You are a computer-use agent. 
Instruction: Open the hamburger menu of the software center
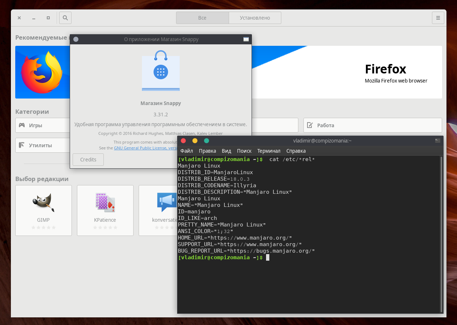pos(438,17)
